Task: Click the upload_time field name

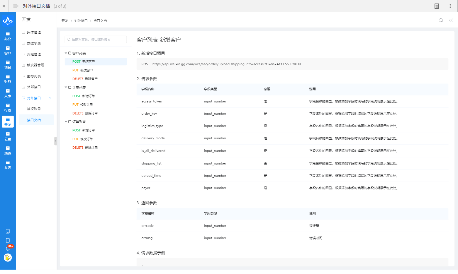Action: click(x=151, y=176)
